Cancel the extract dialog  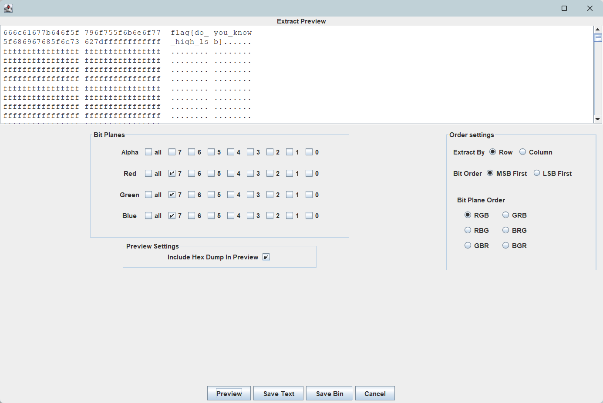[x=375, y=393]
